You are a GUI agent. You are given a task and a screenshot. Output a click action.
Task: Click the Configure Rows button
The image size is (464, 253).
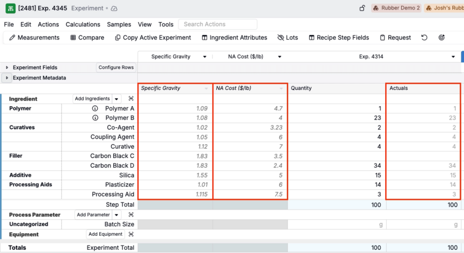click(x=116, y=68)
